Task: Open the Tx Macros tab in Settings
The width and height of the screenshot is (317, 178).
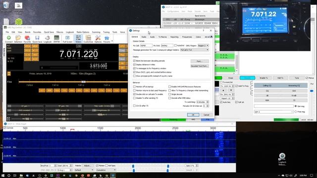Action: pos(162,37)
